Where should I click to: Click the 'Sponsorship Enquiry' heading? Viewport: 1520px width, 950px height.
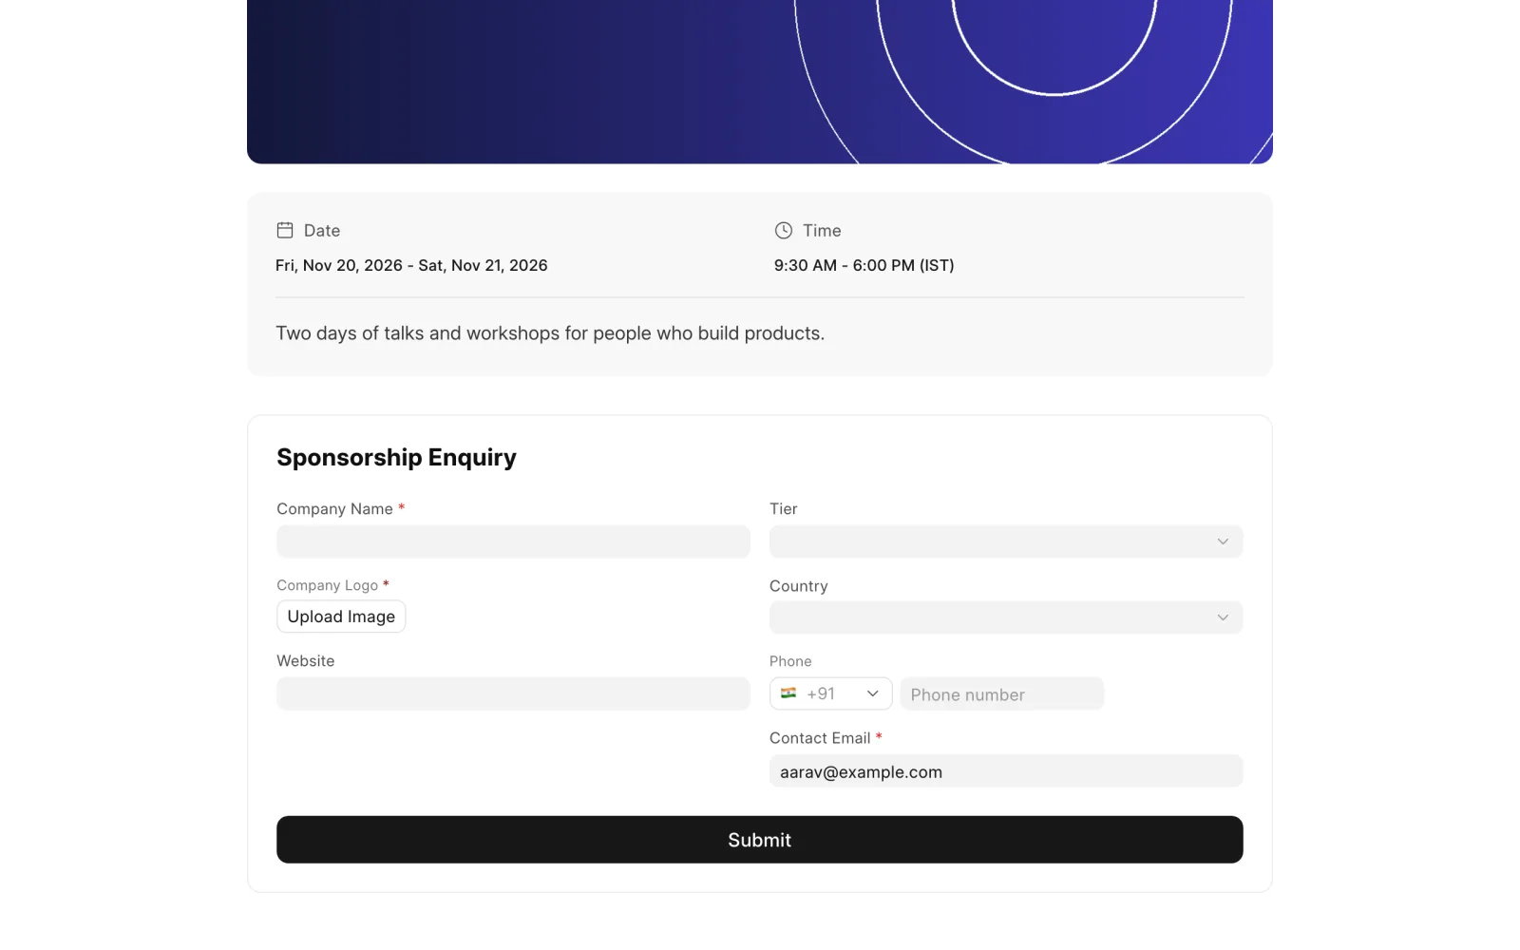(x=396, y=458)
